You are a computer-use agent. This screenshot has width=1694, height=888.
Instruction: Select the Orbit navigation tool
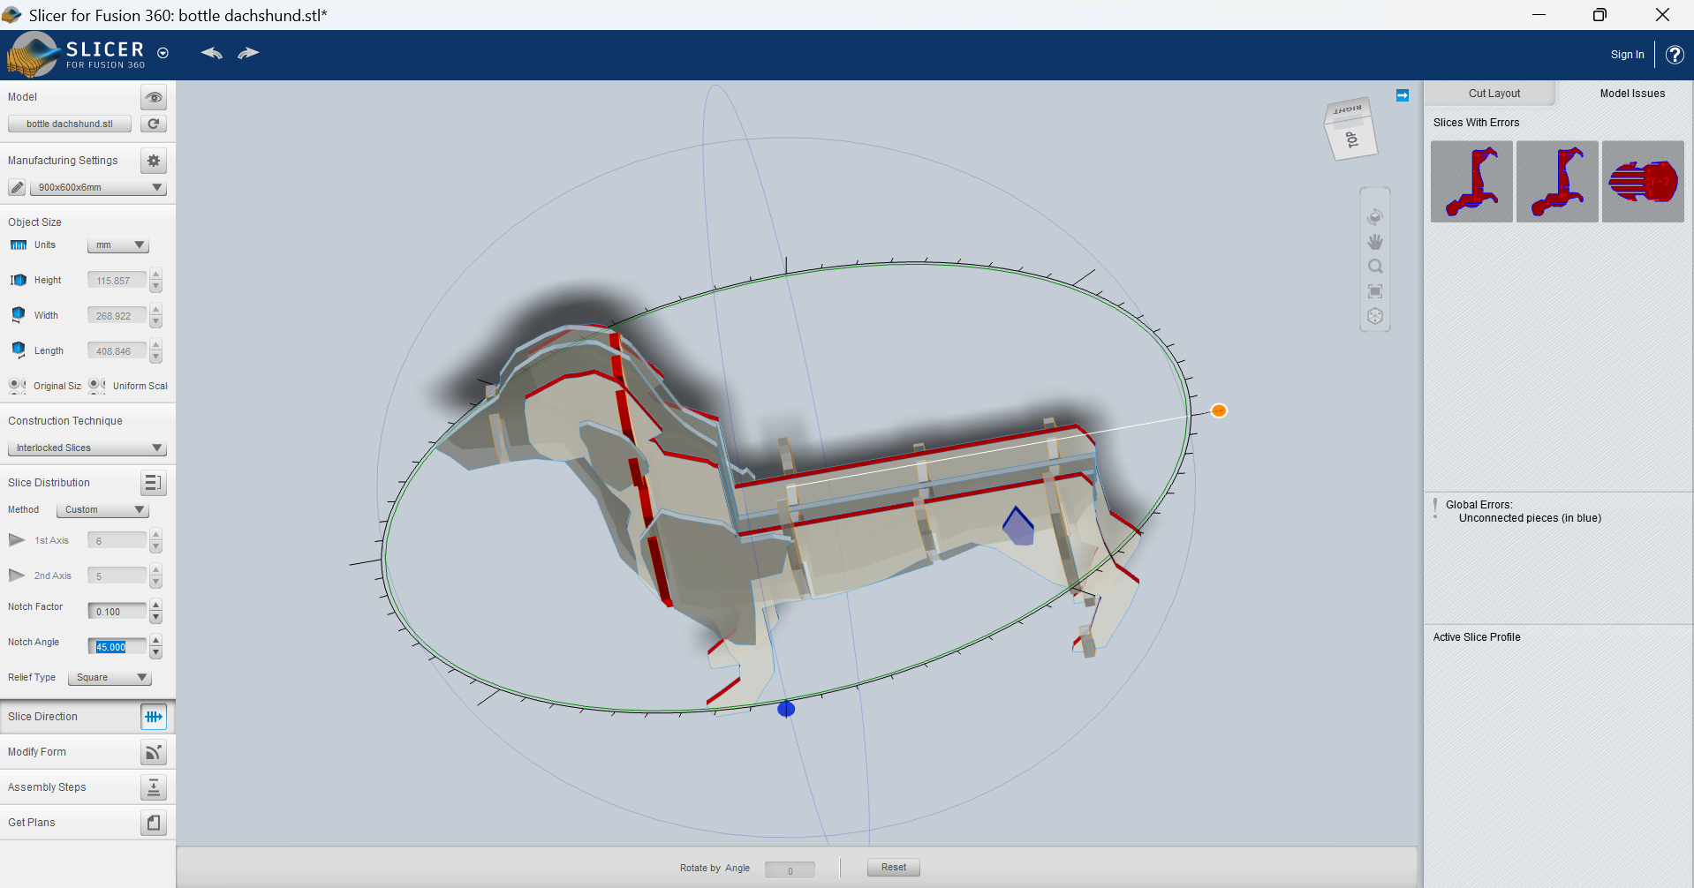(x=1375, y=217)
